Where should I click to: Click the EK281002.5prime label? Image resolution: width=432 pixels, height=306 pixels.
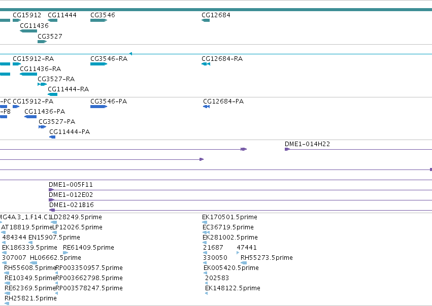click(230, 237)
